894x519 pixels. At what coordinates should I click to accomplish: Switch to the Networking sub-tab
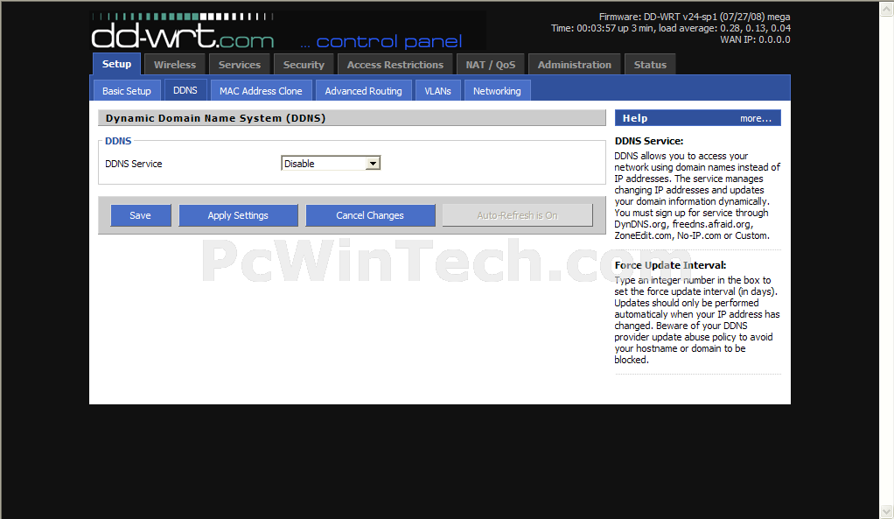[x=497, y=91]
